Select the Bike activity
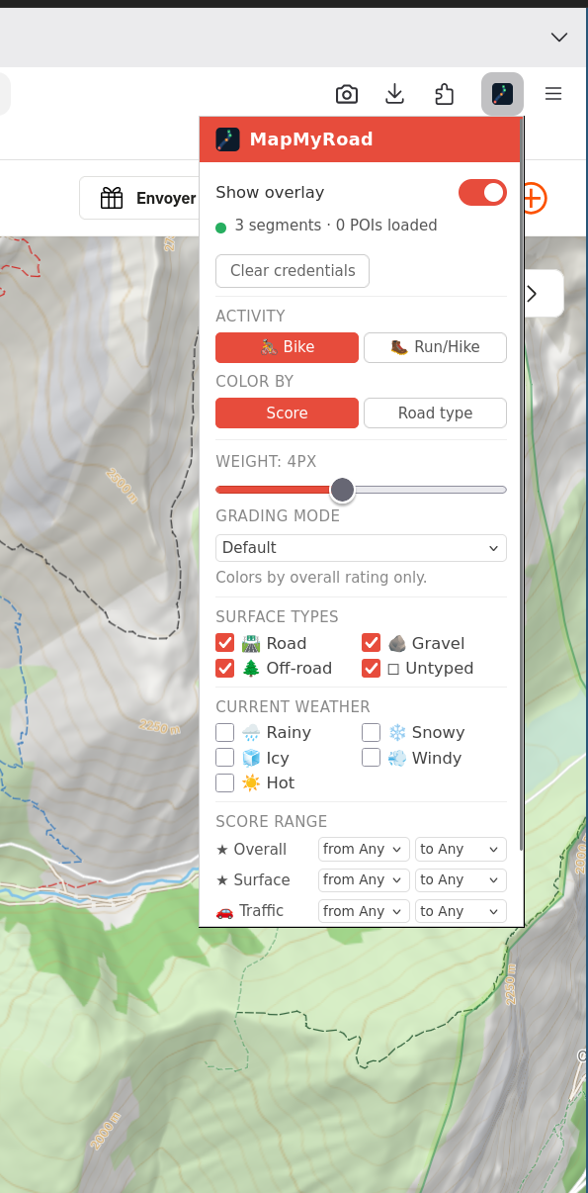Image resolution: width=588 pixels, height=1193 pixels. click(287, 347)
